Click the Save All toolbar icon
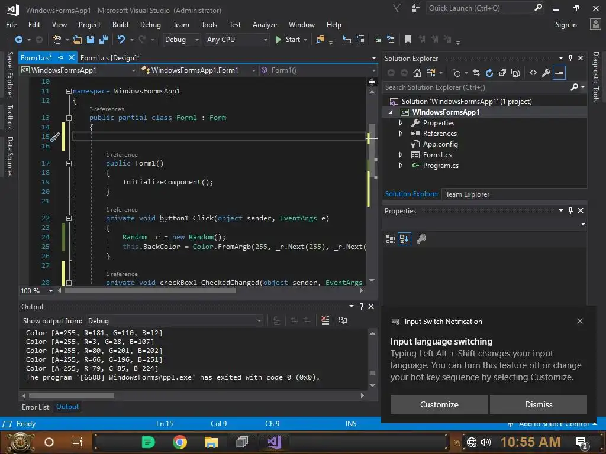This screenshot has height=454, width=606. click(104, 40)
